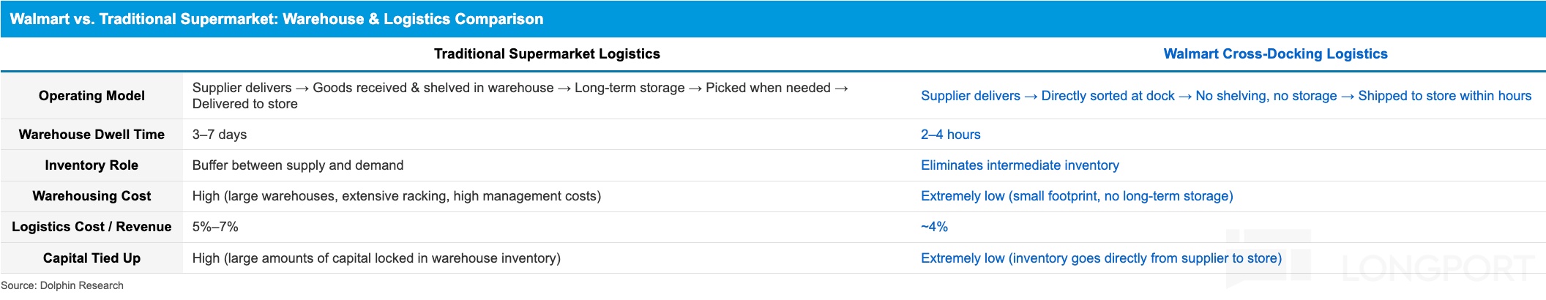The width and height of the screenshot is (1546, 300).
Task: Click the "LONGPORT" watermark text
Action: [x=1437, y=269]
